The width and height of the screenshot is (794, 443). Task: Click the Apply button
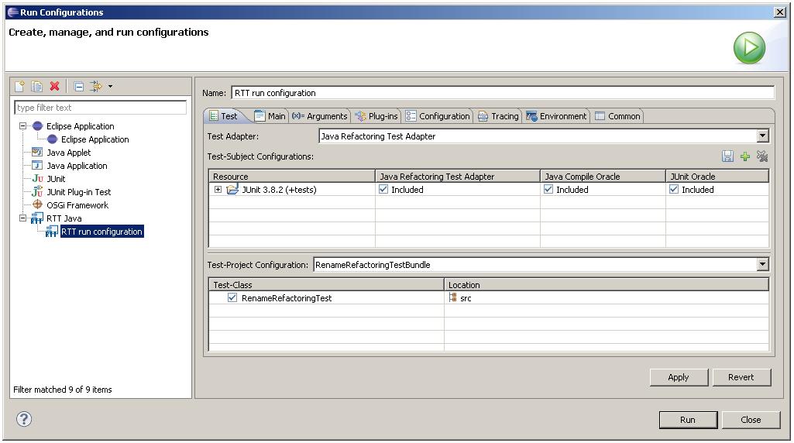click(x=679, y=377)
